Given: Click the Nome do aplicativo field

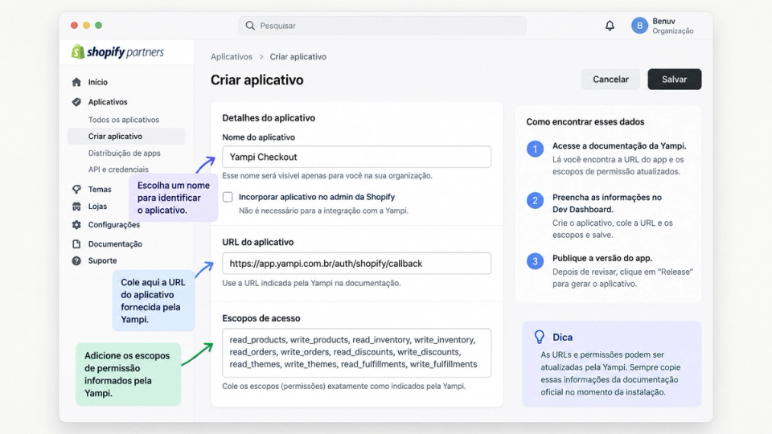Looking at the screenshot, I should pyautogui.click(x=356, y=157).
